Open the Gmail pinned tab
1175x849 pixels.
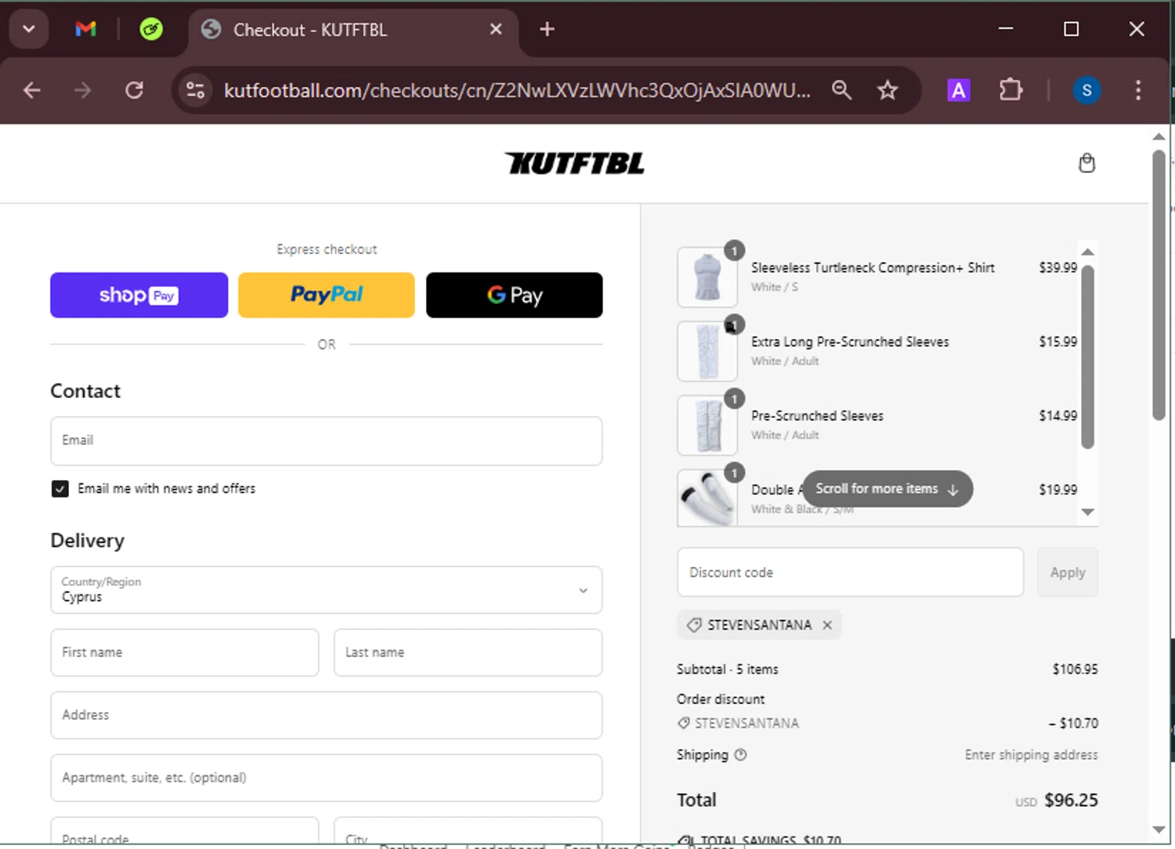(x=85, y=30)
